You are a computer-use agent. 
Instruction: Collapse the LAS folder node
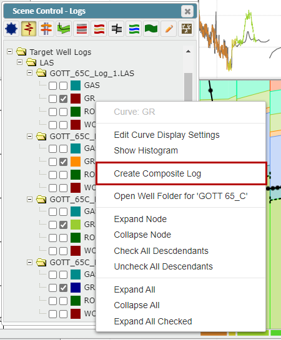[19, 62]
